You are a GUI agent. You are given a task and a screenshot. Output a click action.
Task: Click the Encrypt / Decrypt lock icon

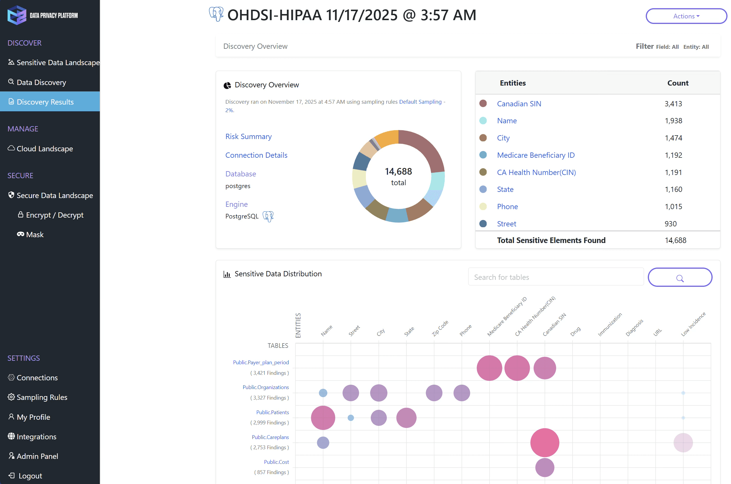point(20,214)
